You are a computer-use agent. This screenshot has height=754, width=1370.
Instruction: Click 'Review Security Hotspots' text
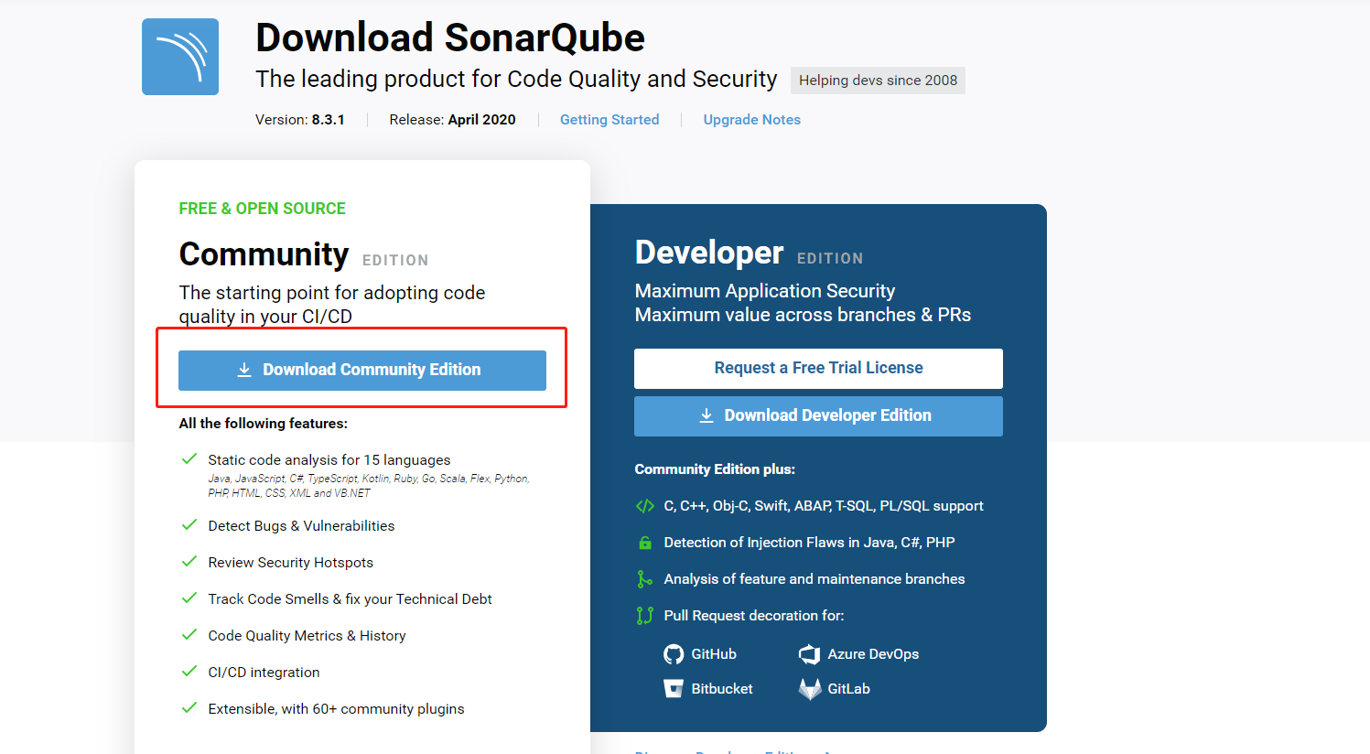click(x=291, y=563)
